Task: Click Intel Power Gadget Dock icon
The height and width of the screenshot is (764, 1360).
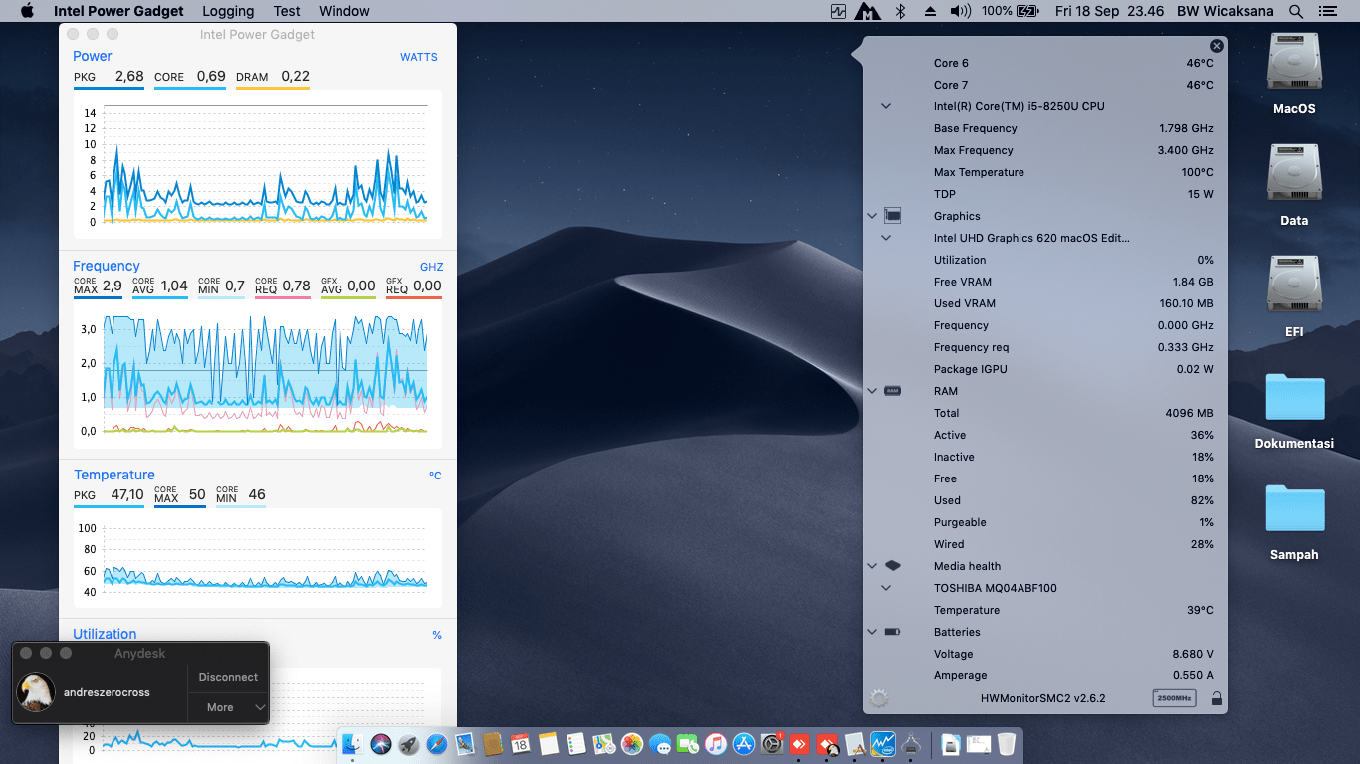Action: pos(883,743)
